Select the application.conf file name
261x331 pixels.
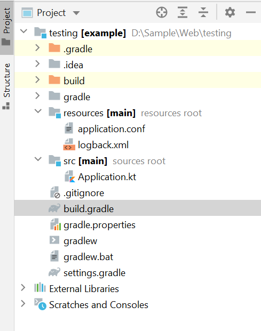[112, 129]
